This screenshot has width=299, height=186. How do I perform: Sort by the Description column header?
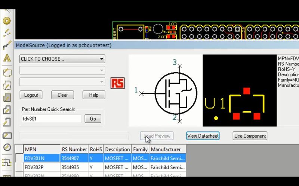[117, 149]
